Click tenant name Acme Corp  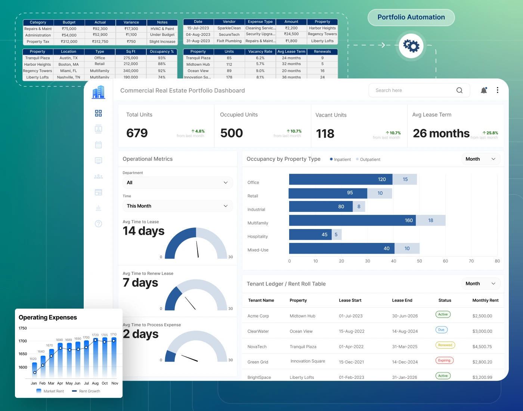point(258,316)
